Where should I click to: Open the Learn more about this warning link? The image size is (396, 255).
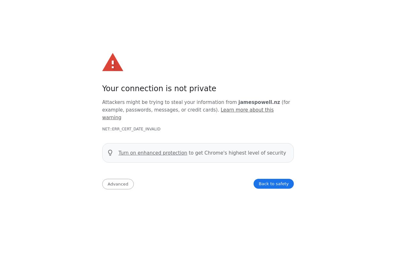pos(247,110)
